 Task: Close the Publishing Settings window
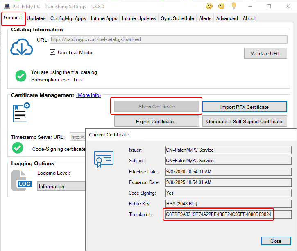(x=287, y=6)
